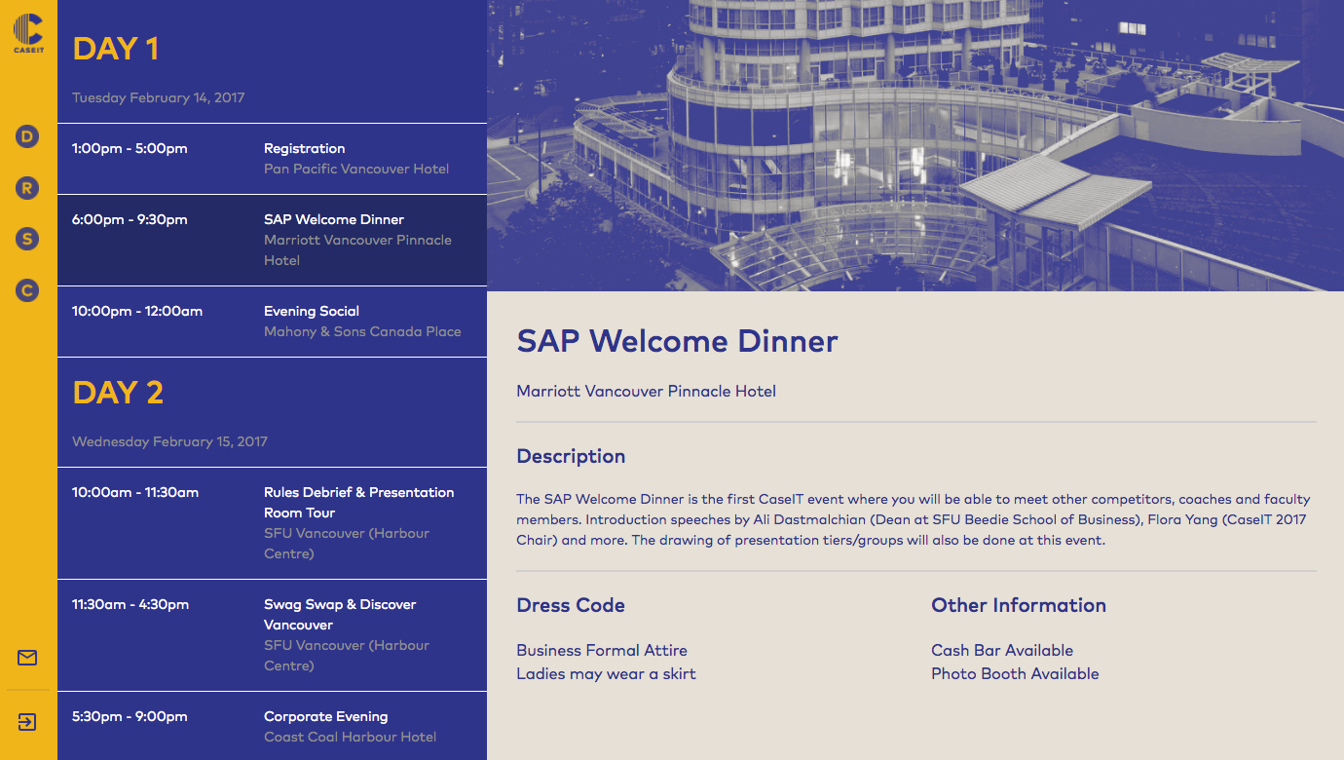
Task: Click the Dress Code heading
Action: tap(571, 605)
